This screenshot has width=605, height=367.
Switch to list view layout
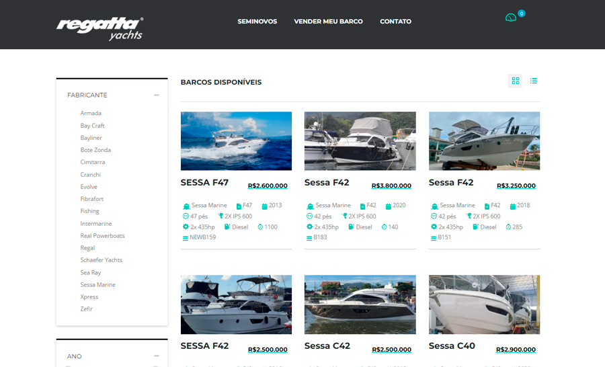pyautogui.click(x=534, y=81)
